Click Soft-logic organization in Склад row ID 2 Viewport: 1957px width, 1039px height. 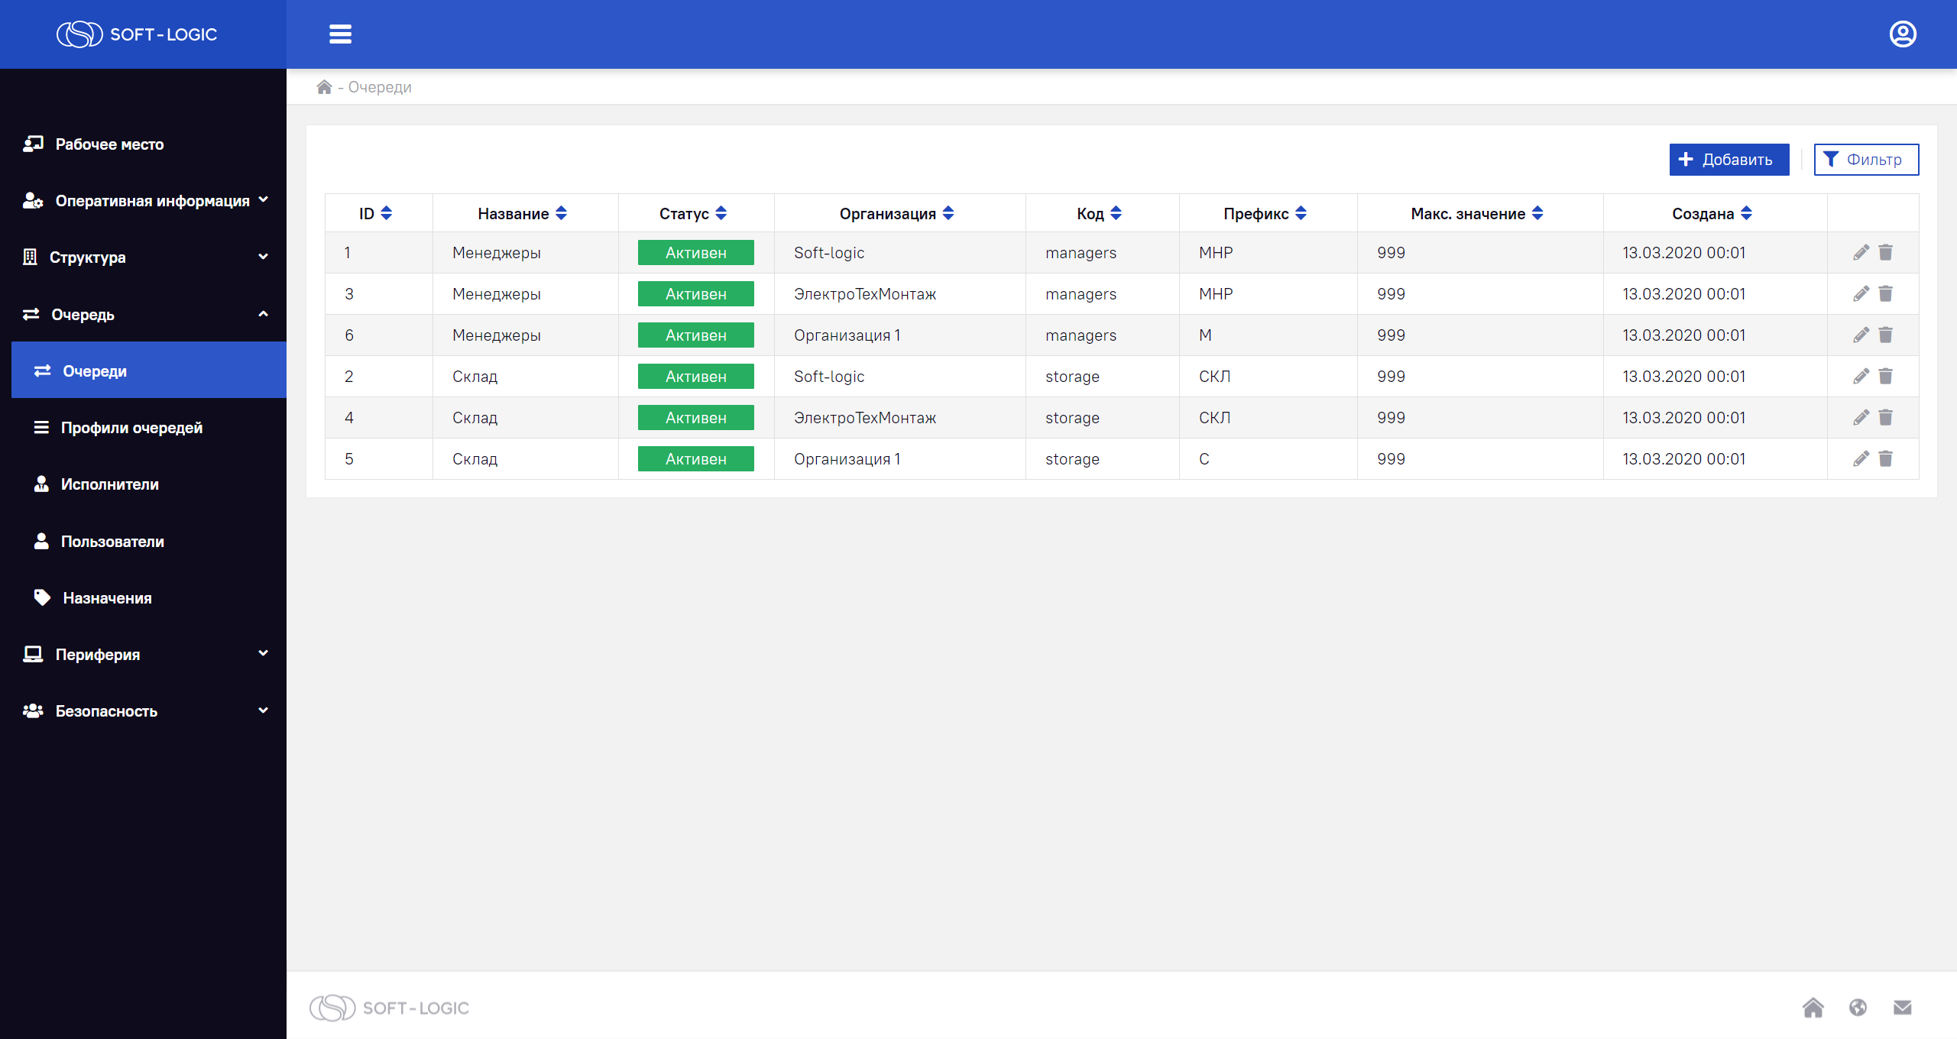tap(829, 377)
